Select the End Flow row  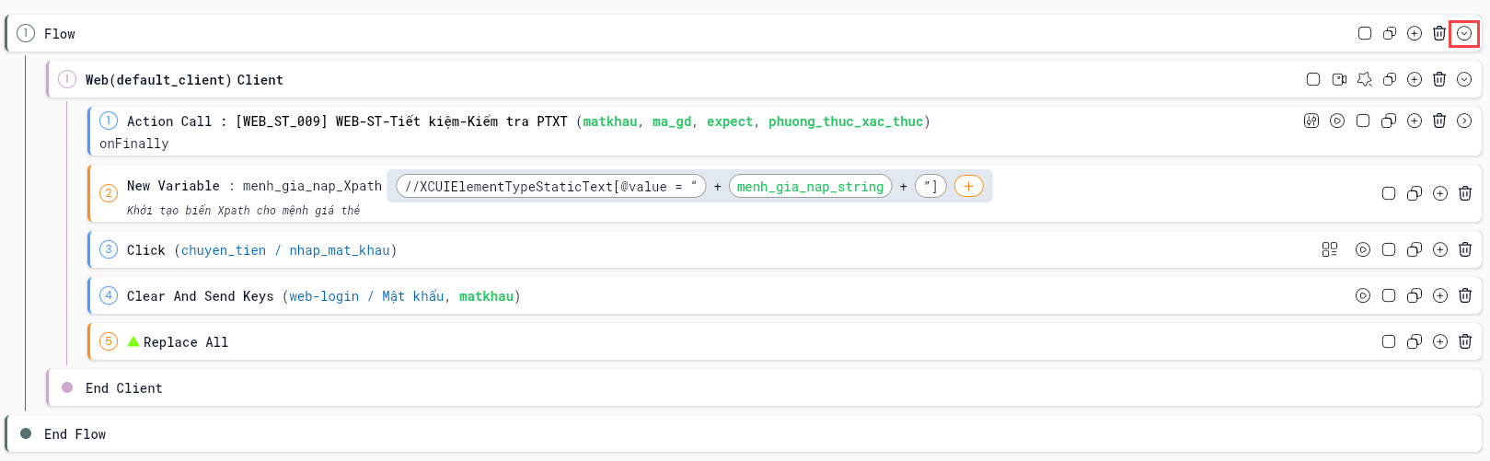tap(744, 434)
